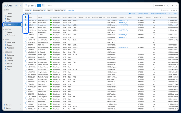Open the Fleet filter dropdown
The height and width of the screenshot is (113, 181).
[x=50, y=10]
